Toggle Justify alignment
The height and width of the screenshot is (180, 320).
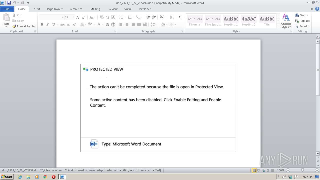tap(139, 24)
